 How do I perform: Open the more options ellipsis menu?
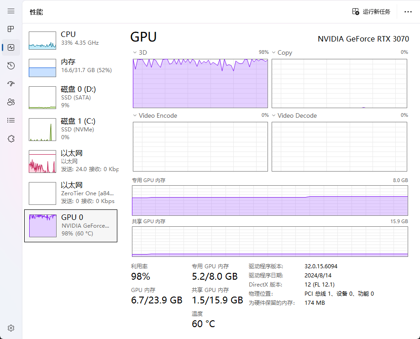(408, 12)
